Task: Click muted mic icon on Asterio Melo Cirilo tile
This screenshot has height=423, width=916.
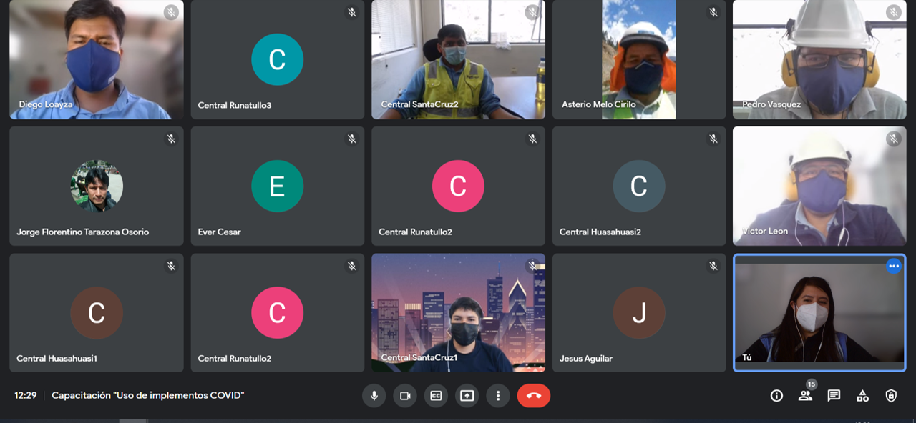Action: [713, 12]
